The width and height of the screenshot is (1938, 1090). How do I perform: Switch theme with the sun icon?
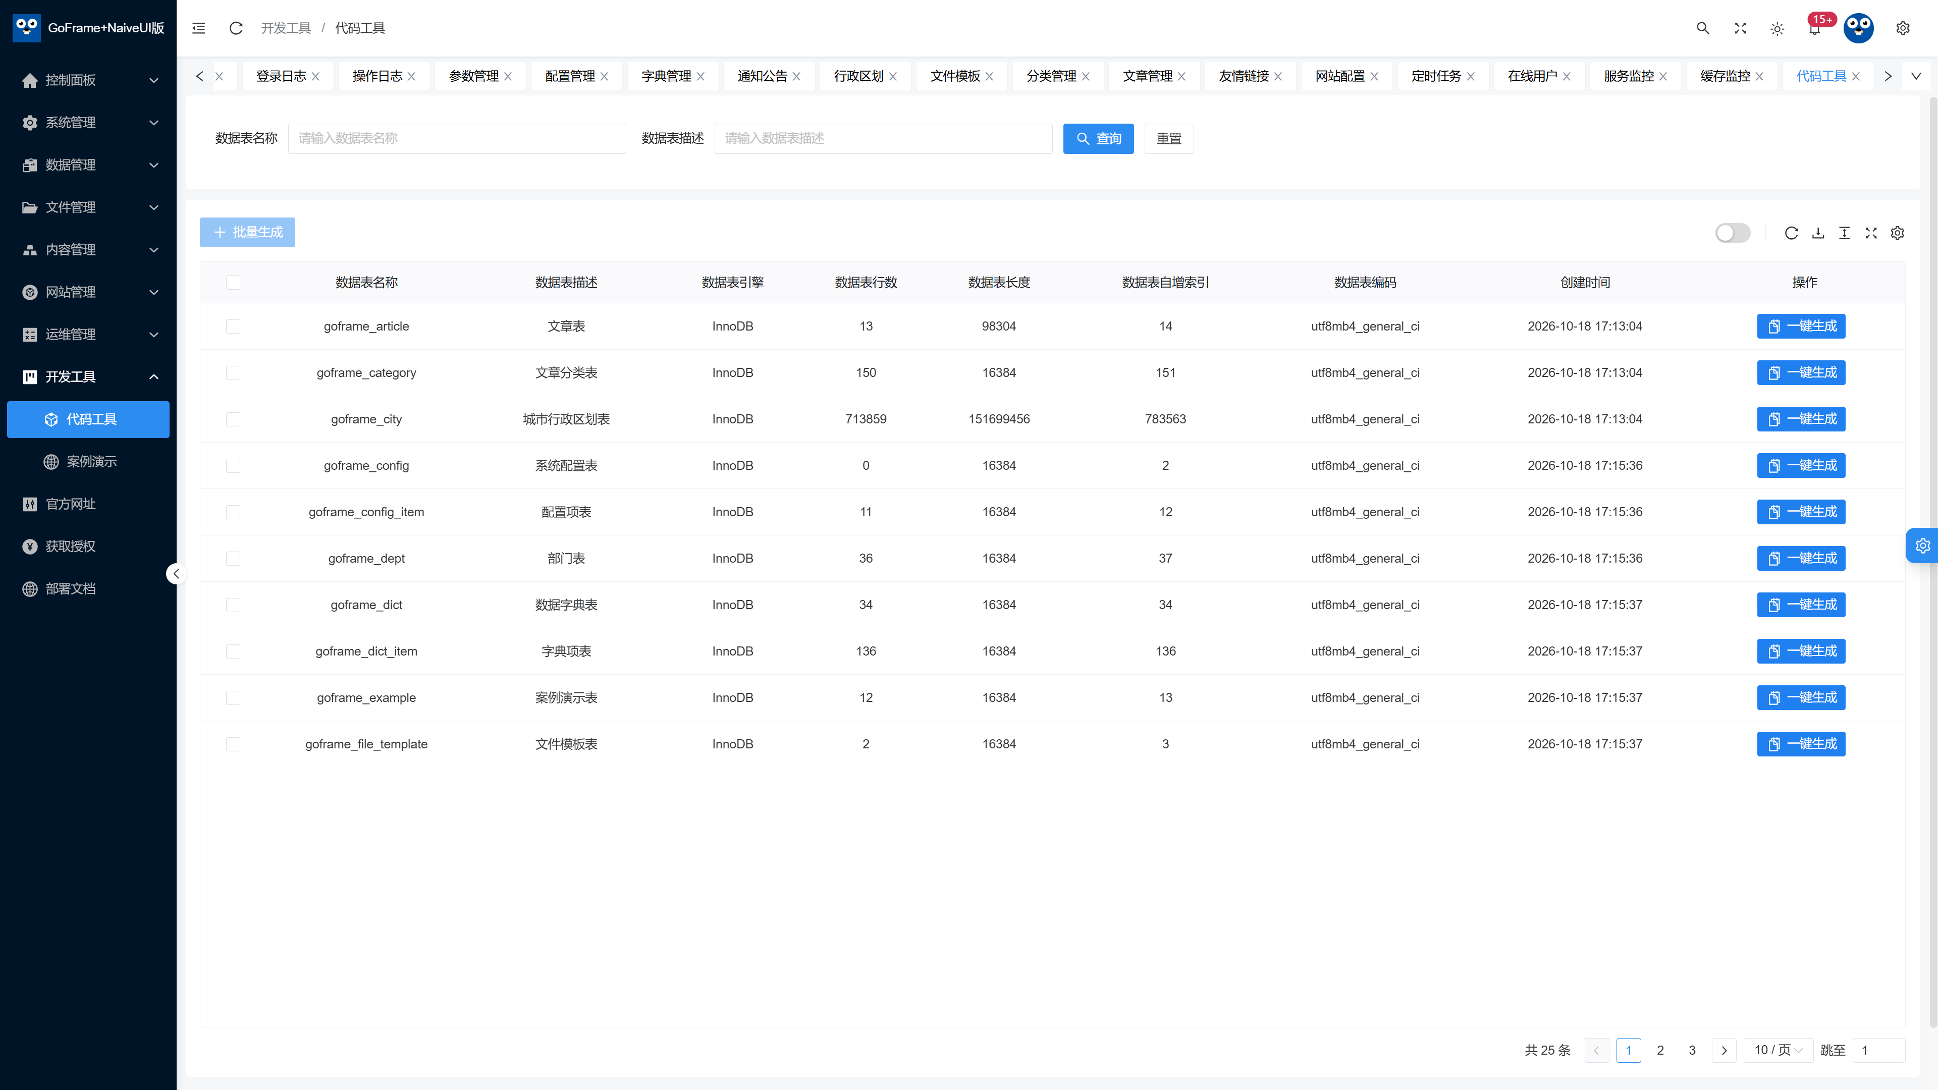(x=1777, y=29)
